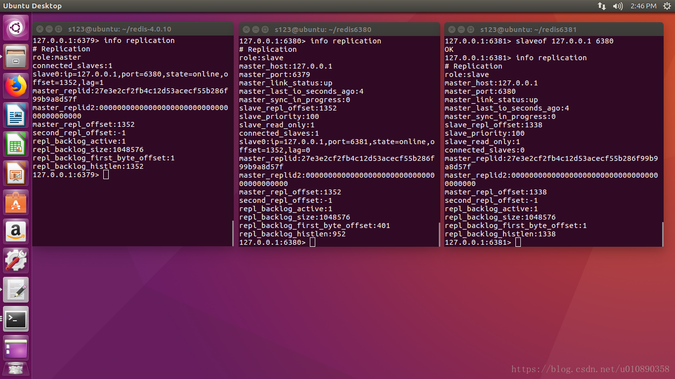Click 'slave_repl_offset:1338' line
The image size is (675, 379).
click(x=494, y=125)
